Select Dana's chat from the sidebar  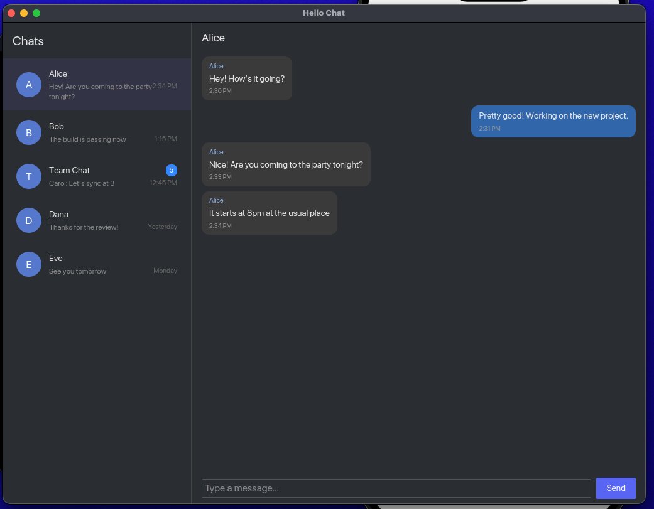coord(97,220)
